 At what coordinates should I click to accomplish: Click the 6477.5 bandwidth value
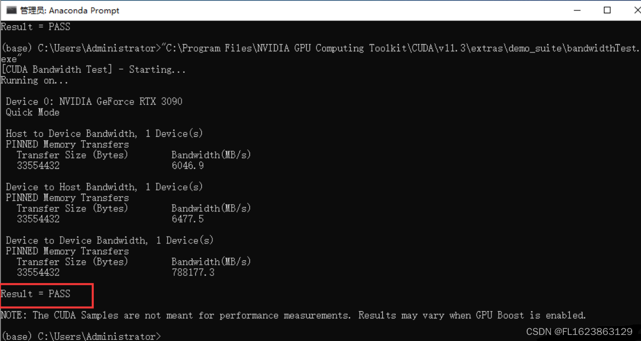pyautogui.click(x=188, y=219)
